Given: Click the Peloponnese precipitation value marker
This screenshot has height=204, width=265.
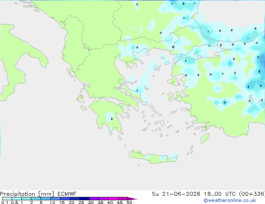Looking at the screenshot, I should 112,119.
